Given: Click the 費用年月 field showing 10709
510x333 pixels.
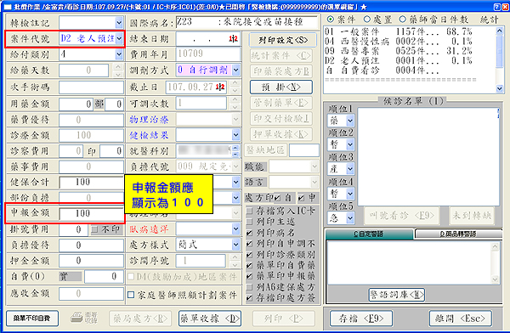Looking at the screenshot, I should tap(208, 54).
